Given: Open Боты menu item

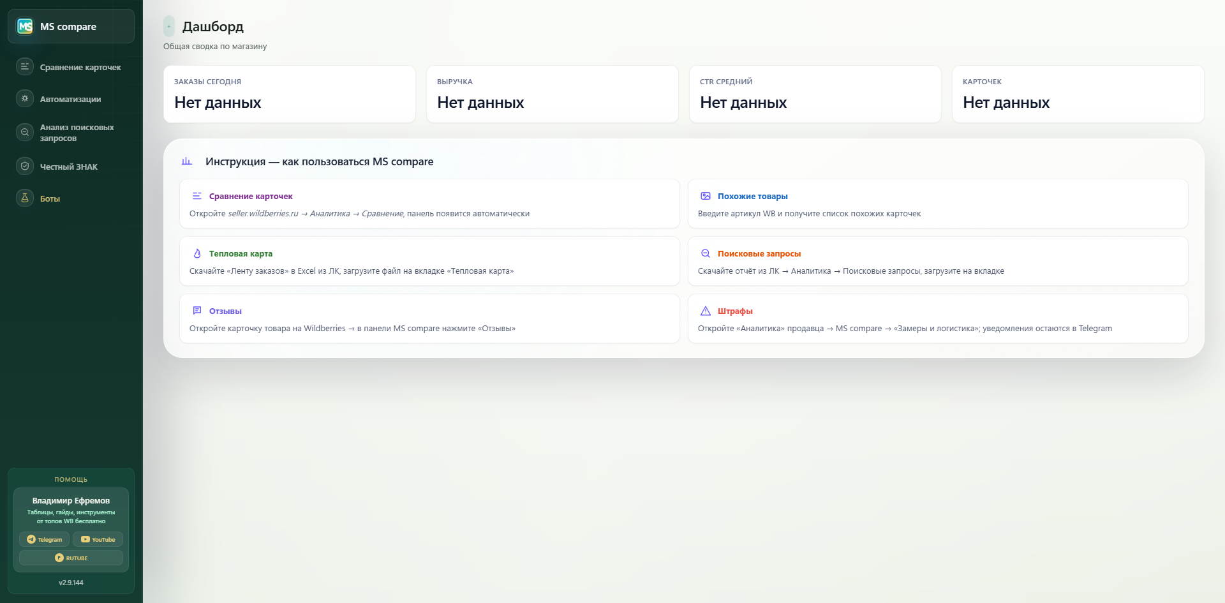Looking at the screenshot, I should pos(71,198).
